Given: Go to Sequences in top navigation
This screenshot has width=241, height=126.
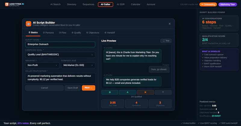Looking at the screenshot, I should coord(88,5).
